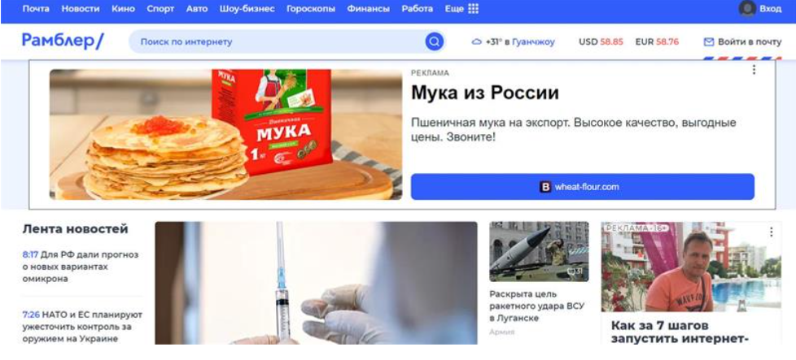Go to the Гороскопы section
The width and height of the screenshot is (796, 360).
(311, 9)
